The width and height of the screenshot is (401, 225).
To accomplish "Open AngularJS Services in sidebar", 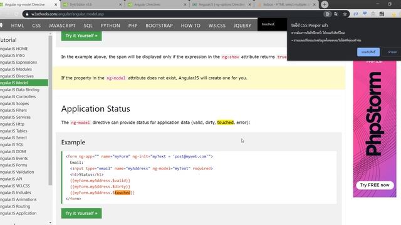I will pos(15,117).
